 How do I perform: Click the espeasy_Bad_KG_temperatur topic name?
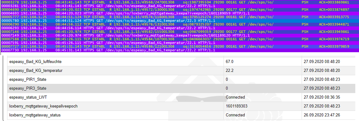36,71
